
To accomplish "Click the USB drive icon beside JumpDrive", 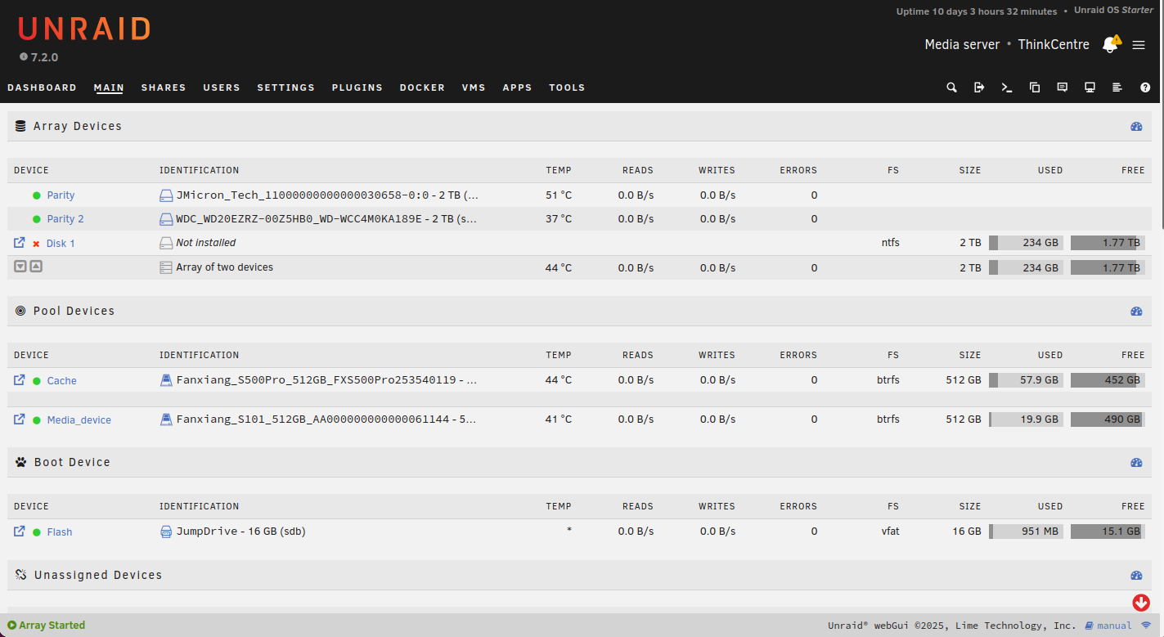I will 166,532.
